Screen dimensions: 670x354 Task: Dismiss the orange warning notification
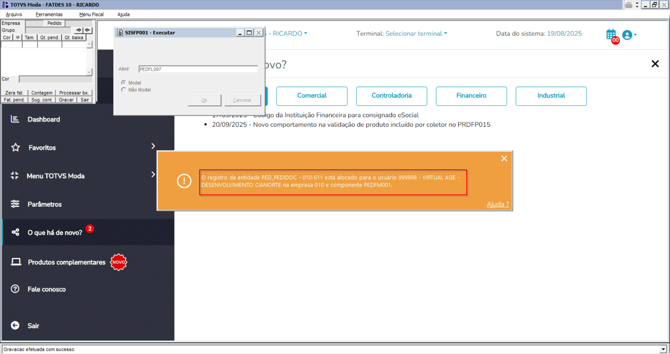pyautogui.click(x=504, y=159)
